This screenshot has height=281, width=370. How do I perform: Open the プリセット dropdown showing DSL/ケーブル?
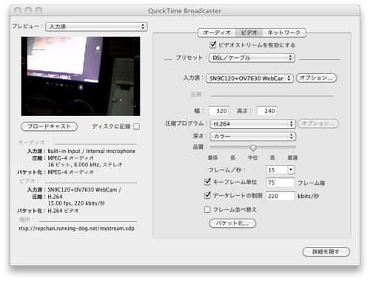pyautogui.click(x=252, y=58)
